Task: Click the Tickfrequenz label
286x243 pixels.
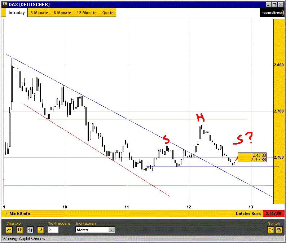Action: pos(59,223)
